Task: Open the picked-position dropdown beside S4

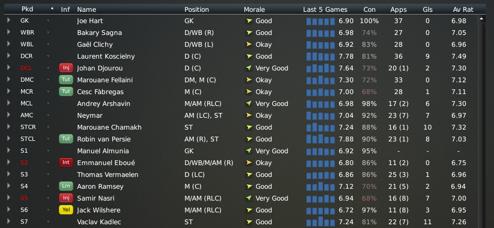Action: click(x=48, y=186)
